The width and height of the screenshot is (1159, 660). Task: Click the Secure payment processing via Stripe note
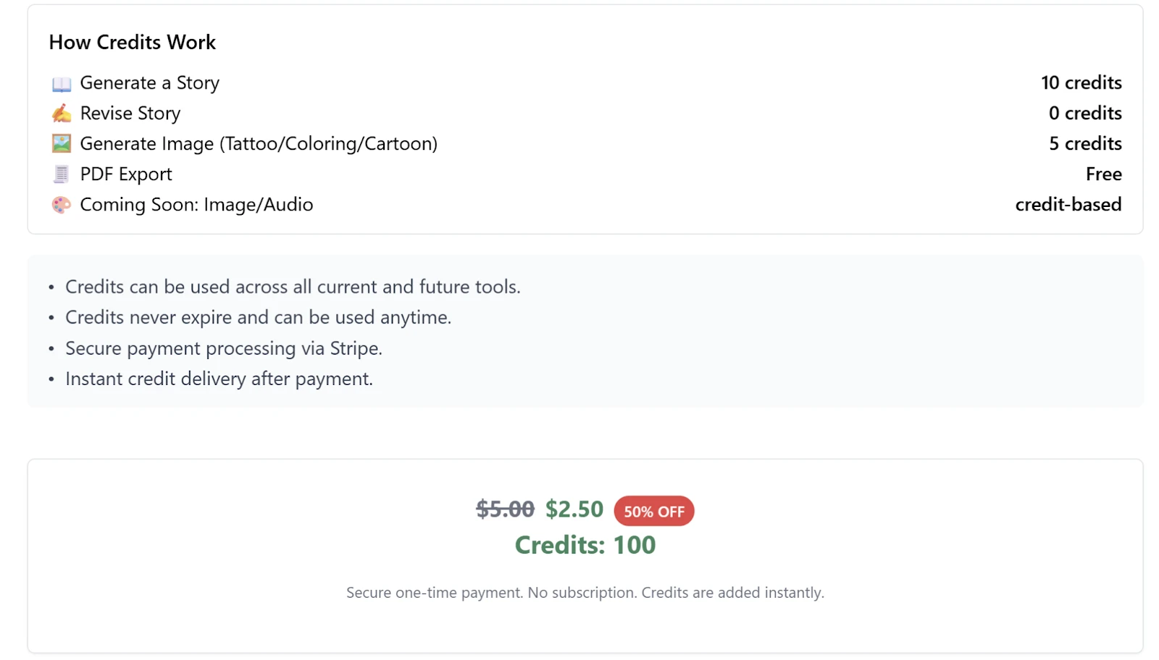223,349
